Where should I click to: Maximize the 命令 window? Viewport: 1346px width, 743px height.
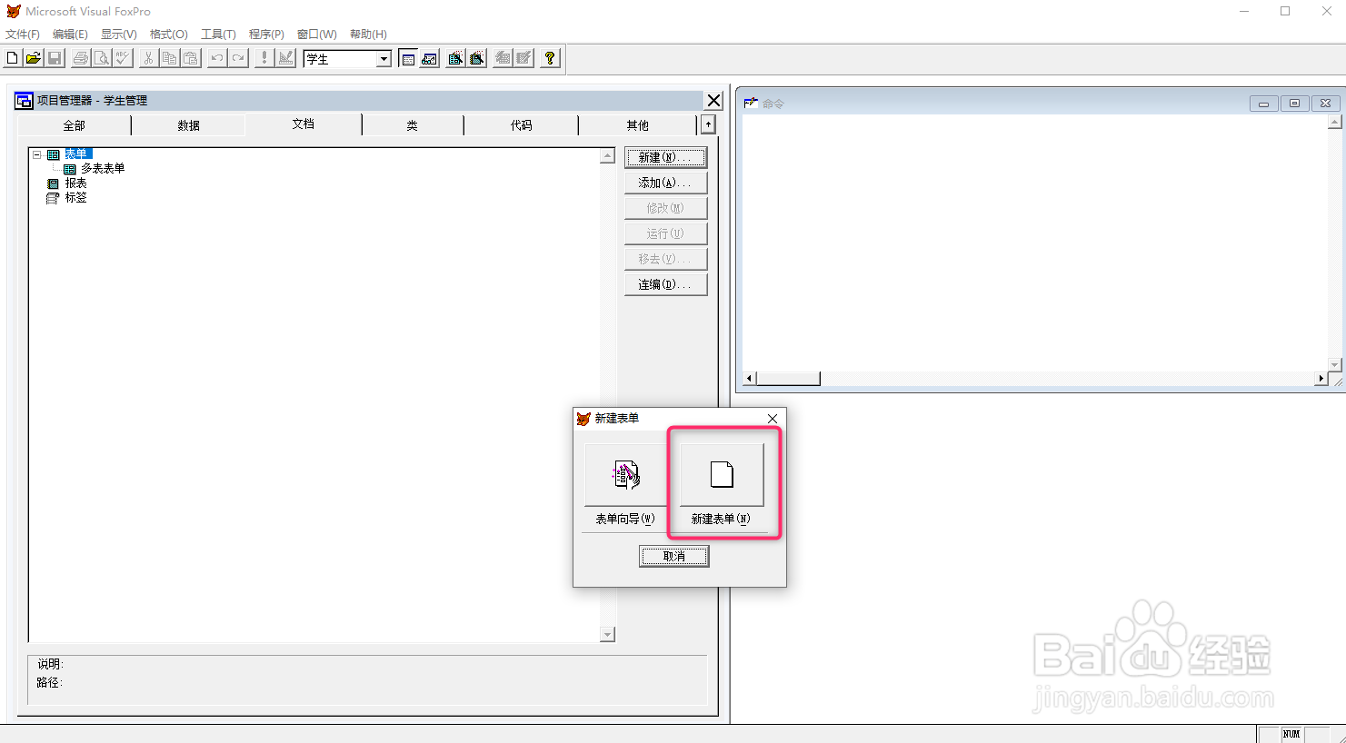point(1295,104)
